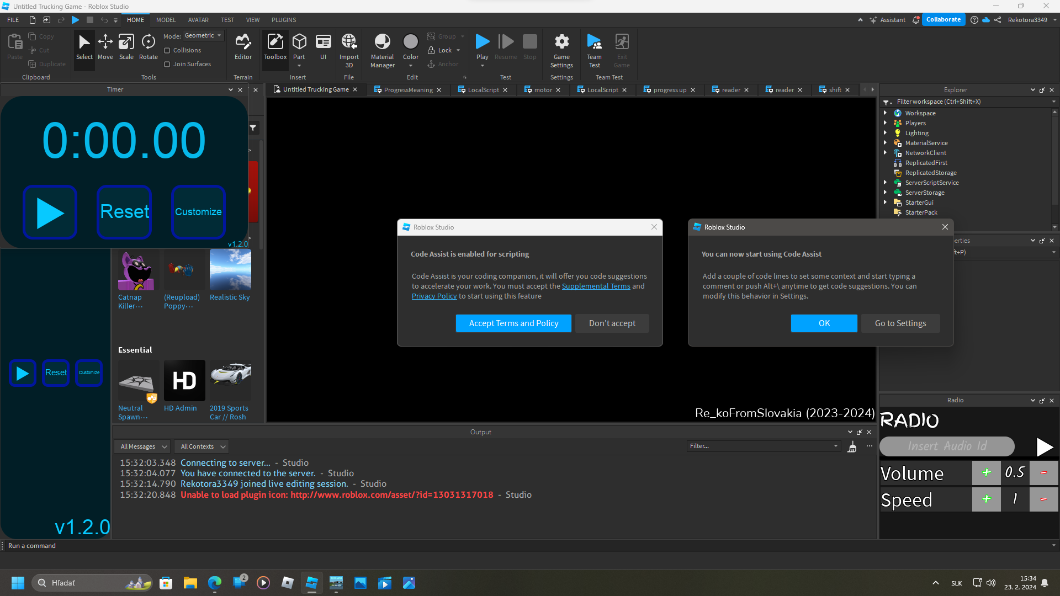The width and height of the screenshot is (1060, 596).
Task: Click Go to Settings button
Action: (900, 323)
